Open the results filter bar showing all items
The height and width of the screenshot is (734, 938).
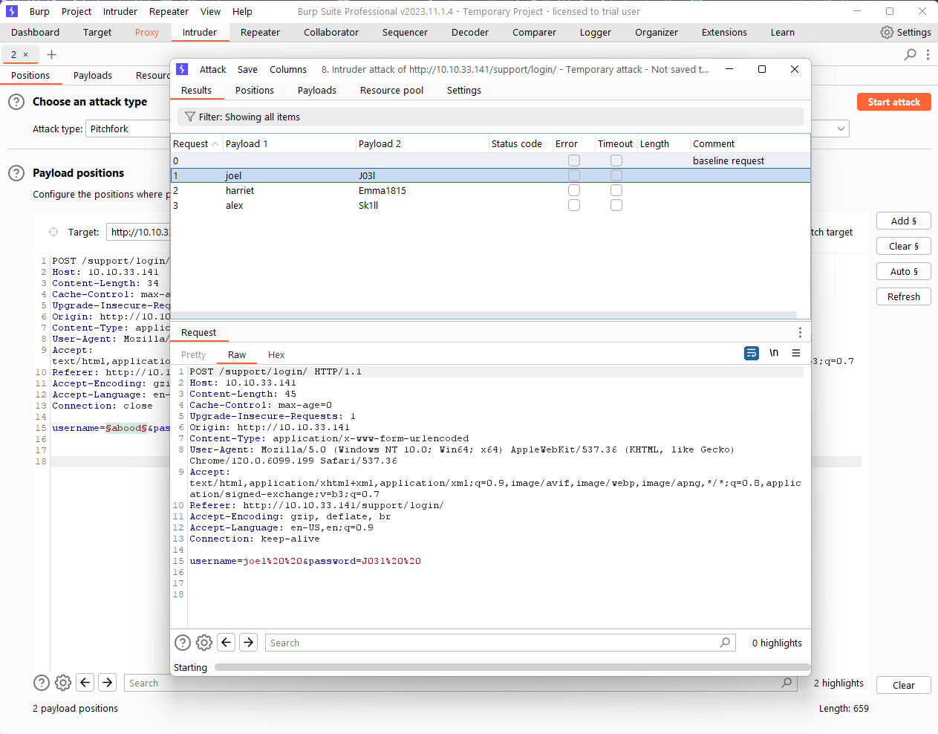click(x=490, y=117)
